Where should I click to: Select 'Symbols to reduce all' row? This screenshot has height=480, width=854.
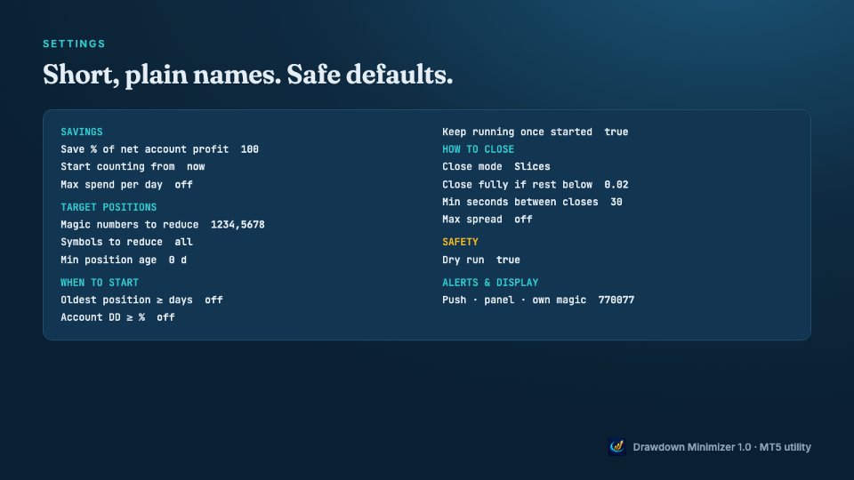coord(127,242)
